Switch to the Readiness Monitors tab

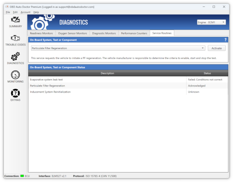click(41, 33)
